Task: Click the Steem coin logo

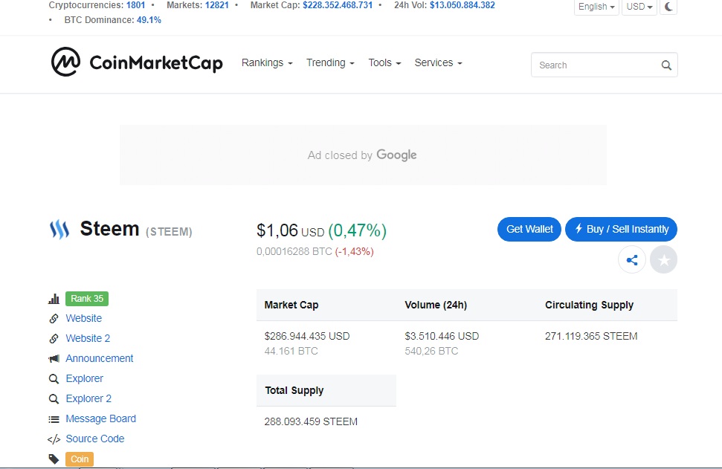Action: pos(59,229)
